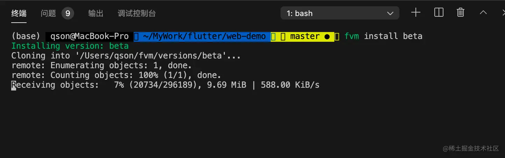Click the problems count badge 9
505x158 pixels.
tap(67, 14)
